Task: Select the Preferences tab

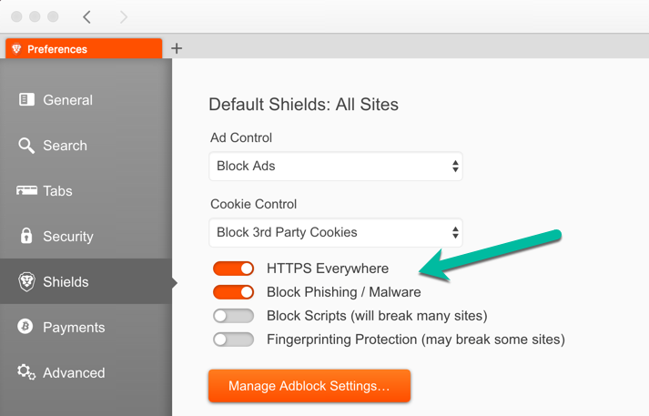Action: click(x=84, y=49)
